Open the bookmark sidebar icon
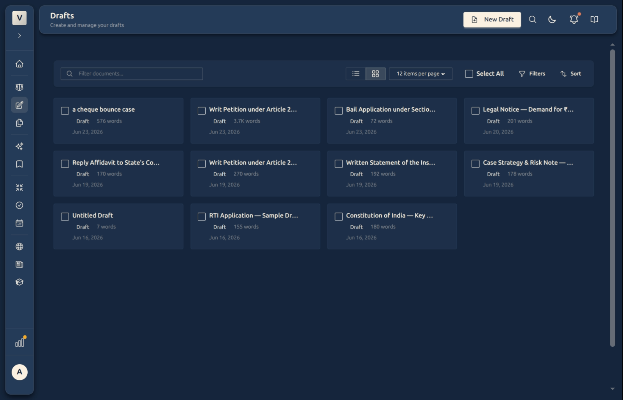Viewport: 623px width, 400px height. point(19,164)
